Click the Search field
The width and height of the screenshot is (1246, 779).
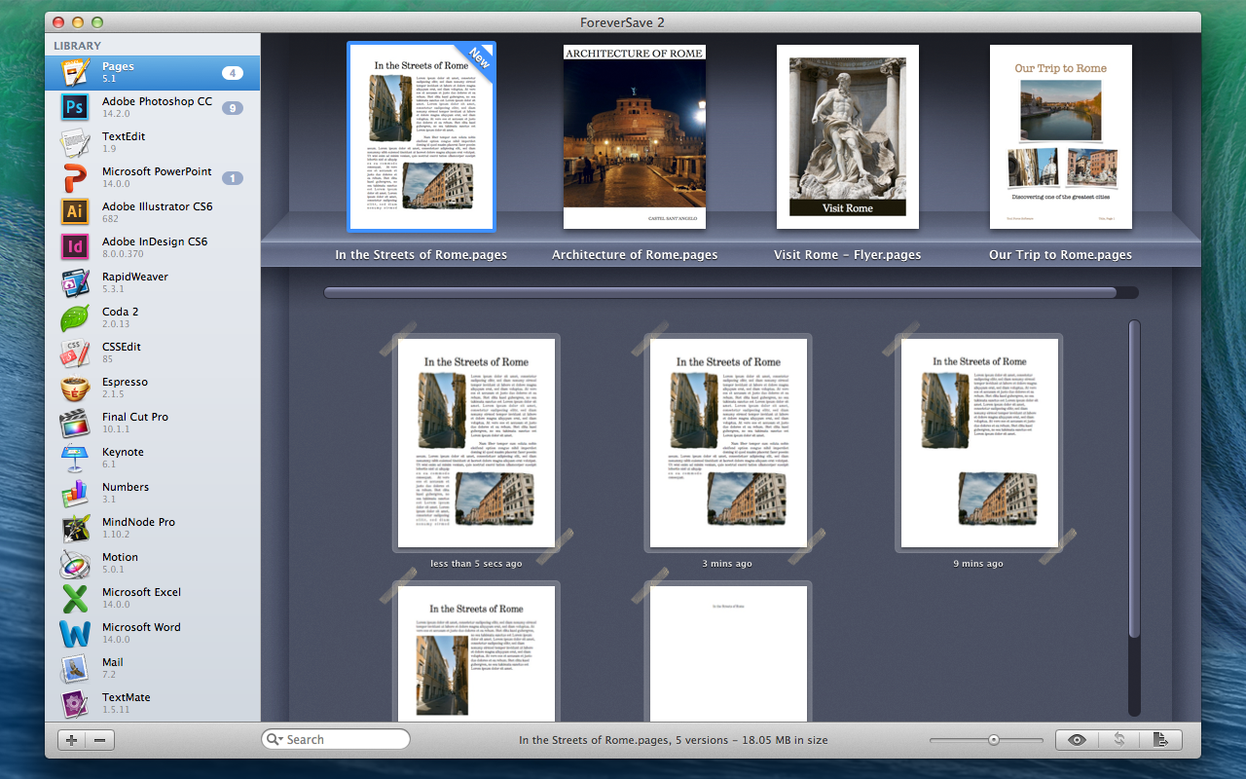(336, 740)
